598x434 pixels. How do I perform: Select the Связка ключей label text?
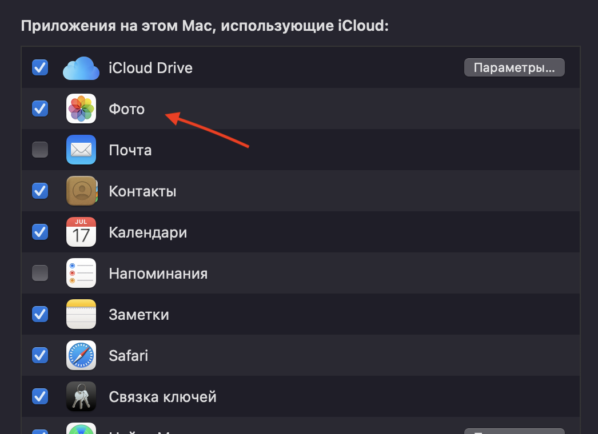pyautogui.click(x=163, y=397)
